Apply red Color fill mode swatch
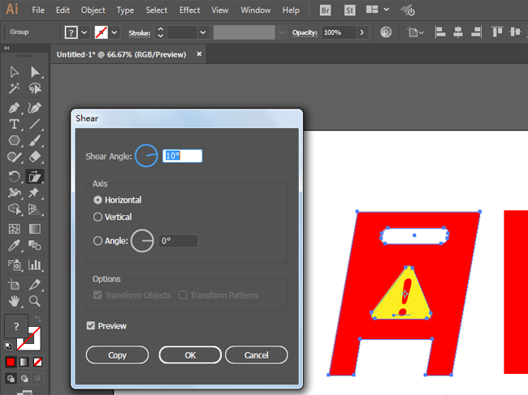The image size is (528, 395). tap(11, 362)
